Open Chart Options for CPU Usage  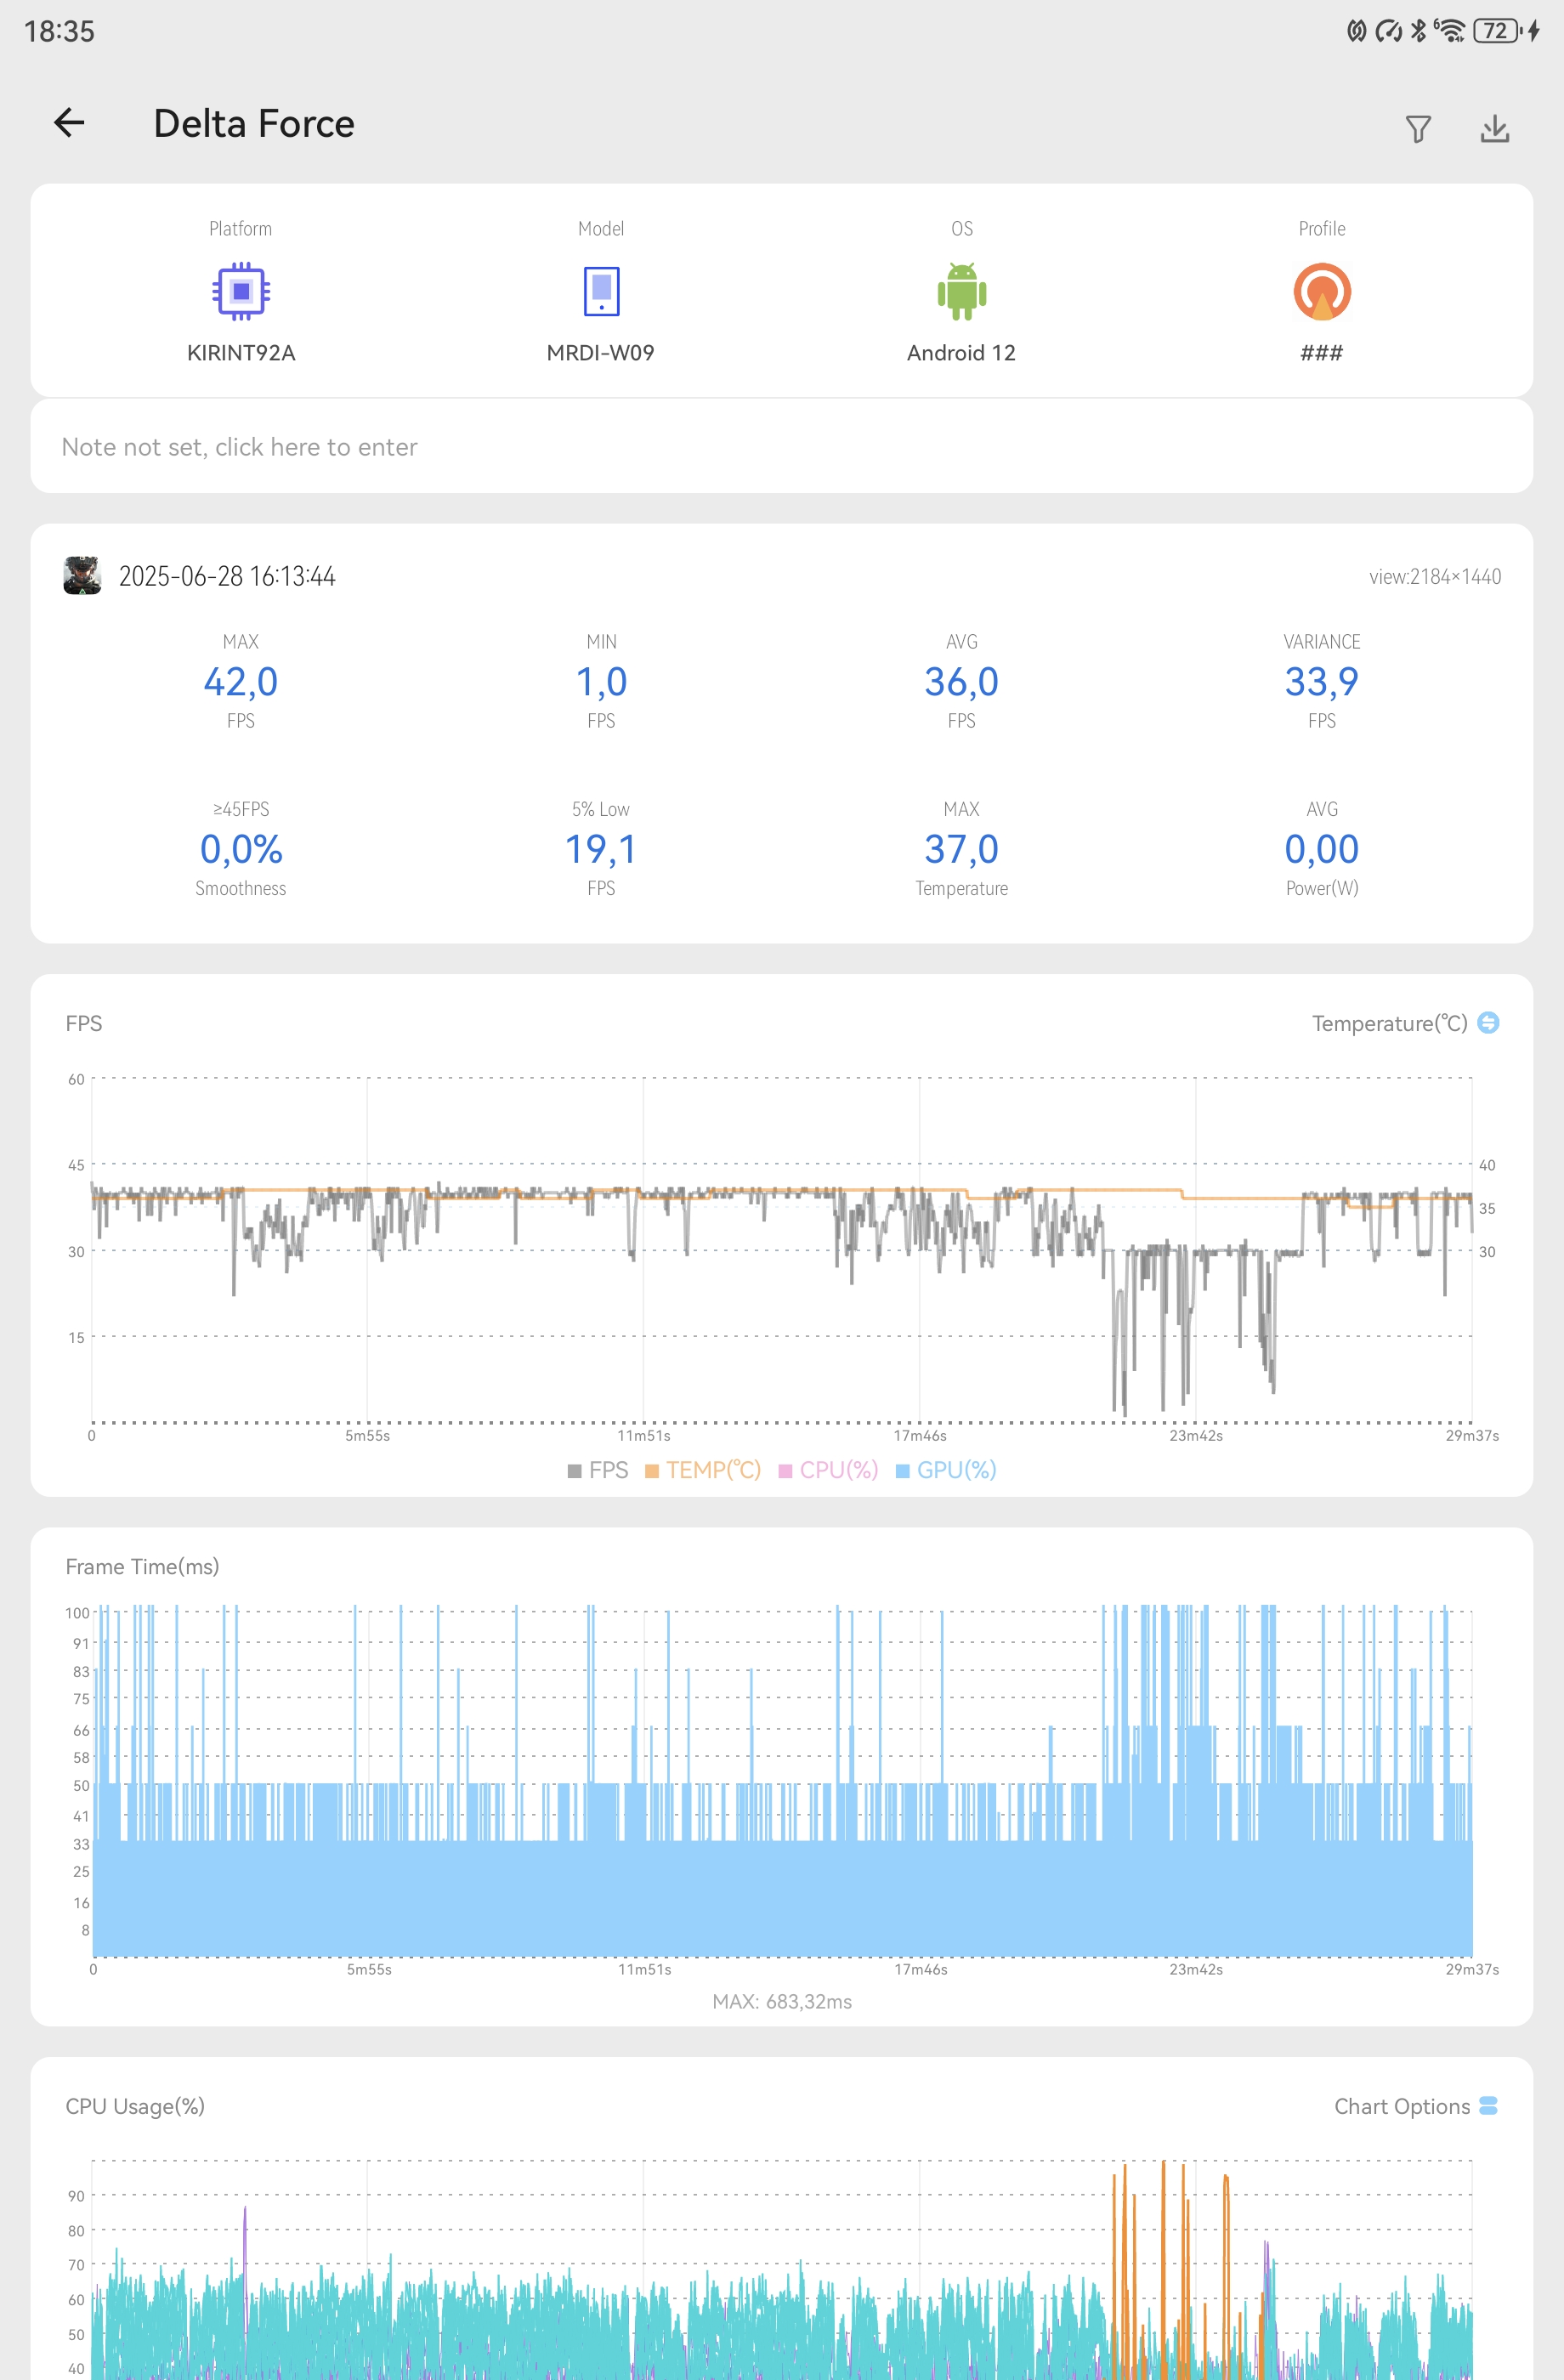pos(1415,2106)
